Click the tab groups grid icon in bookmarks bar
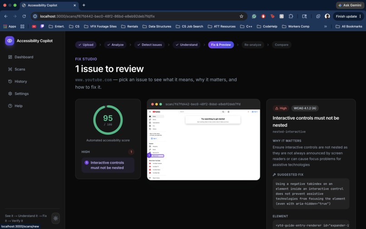This screenshot has width=366, height=229. pyautogui.click(x=22, y=26)
